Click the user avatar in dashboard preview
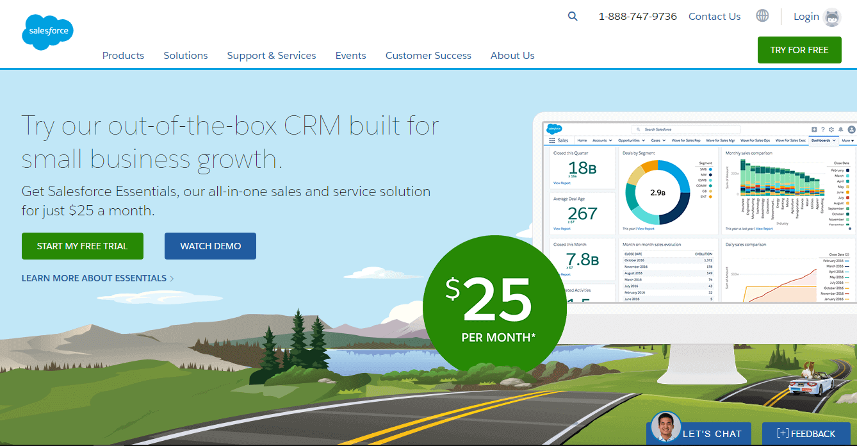This screenshot has height=446, width=857. tap(852, 129)
